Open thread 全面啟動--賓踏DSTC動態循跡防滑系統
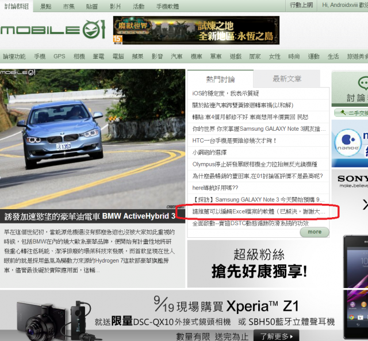This screenshot has height=341, width=368. [251, 223]
